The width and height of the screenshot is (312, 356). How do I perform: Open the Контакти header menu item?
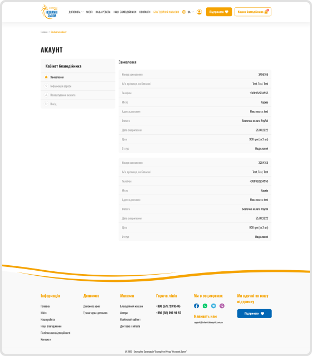(x=145, y=12)
